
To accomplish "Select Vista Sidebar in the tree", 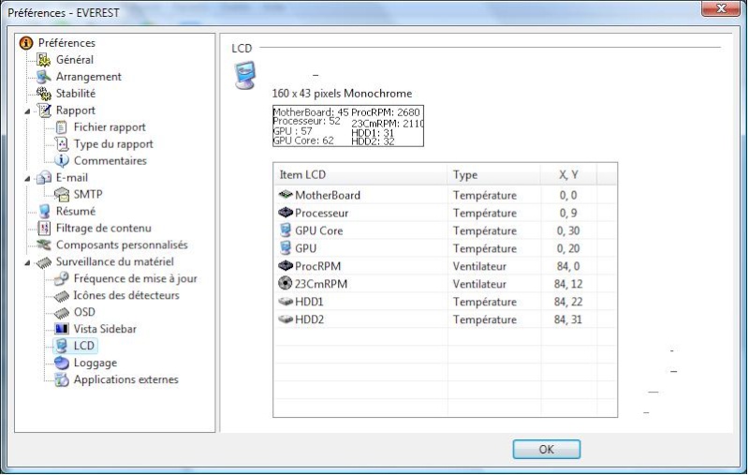I will pyautogui.click(x=105, y=329).
